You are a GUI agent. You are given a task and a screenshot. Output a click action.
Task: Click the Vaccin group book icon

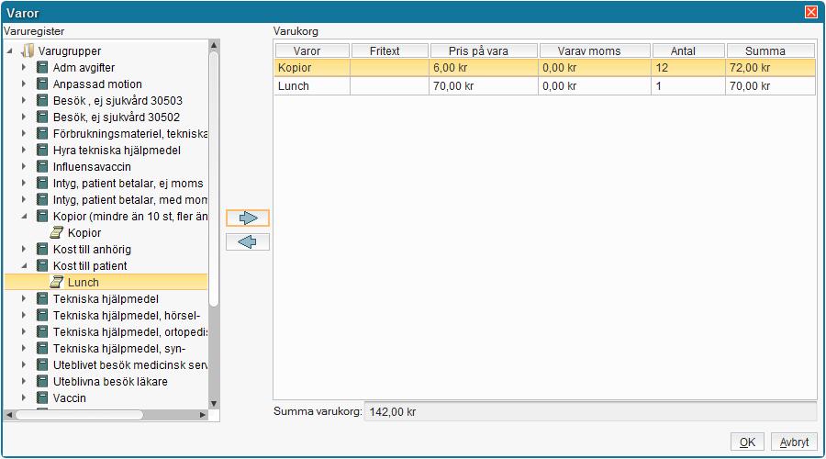pyautogui.click(x=42, y=397)
